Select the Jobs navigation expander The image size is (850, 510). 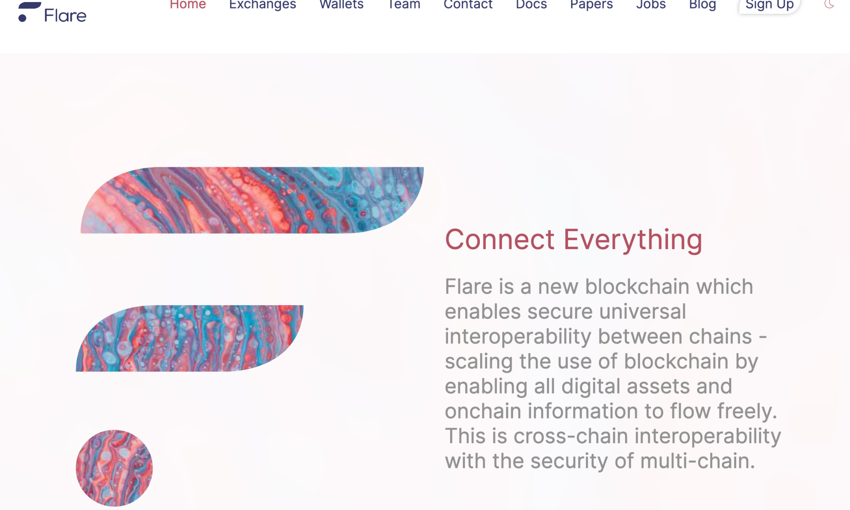pyautogui.click(x=651, y=6)
